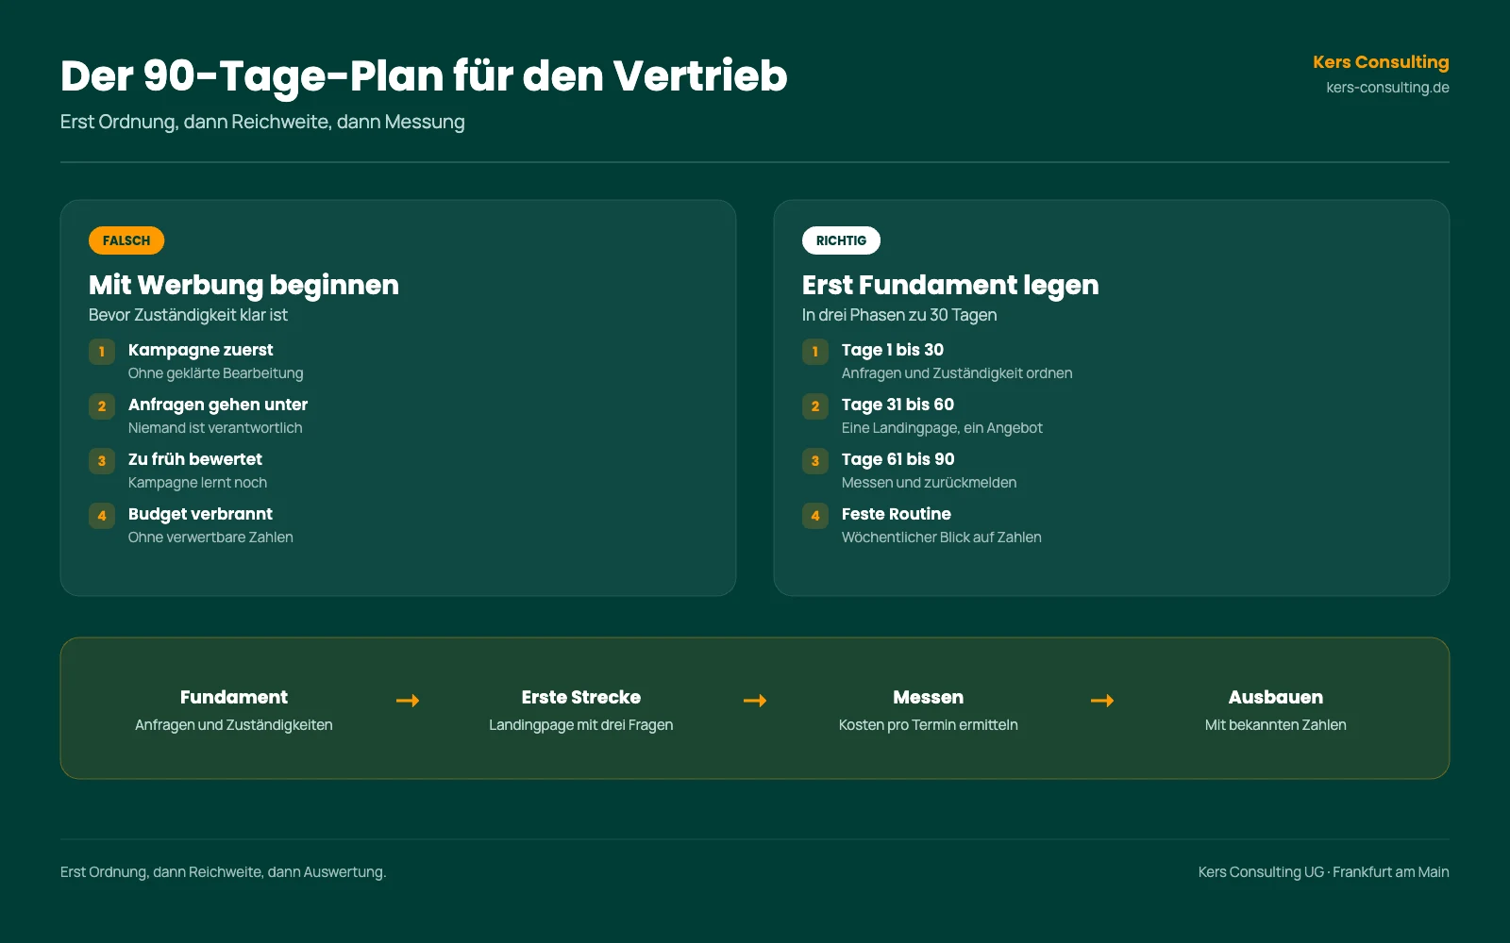Select number badge beside Anfragen gehen unter
This screenshot has height=943, width=1510.
pyautogui.click(x=102, y=406)
